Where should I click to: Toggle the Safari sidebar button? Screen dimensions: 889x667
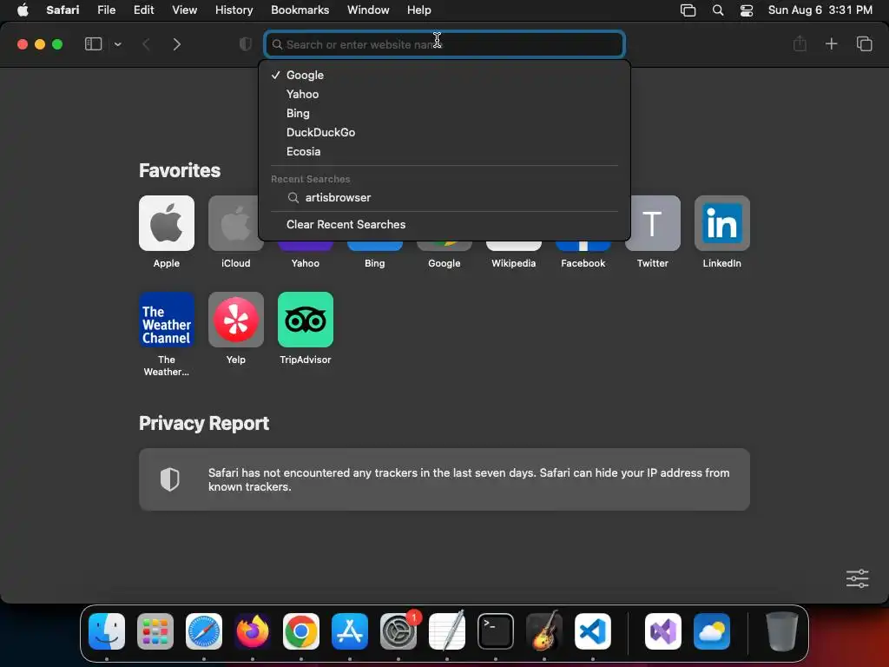[93, 44]
